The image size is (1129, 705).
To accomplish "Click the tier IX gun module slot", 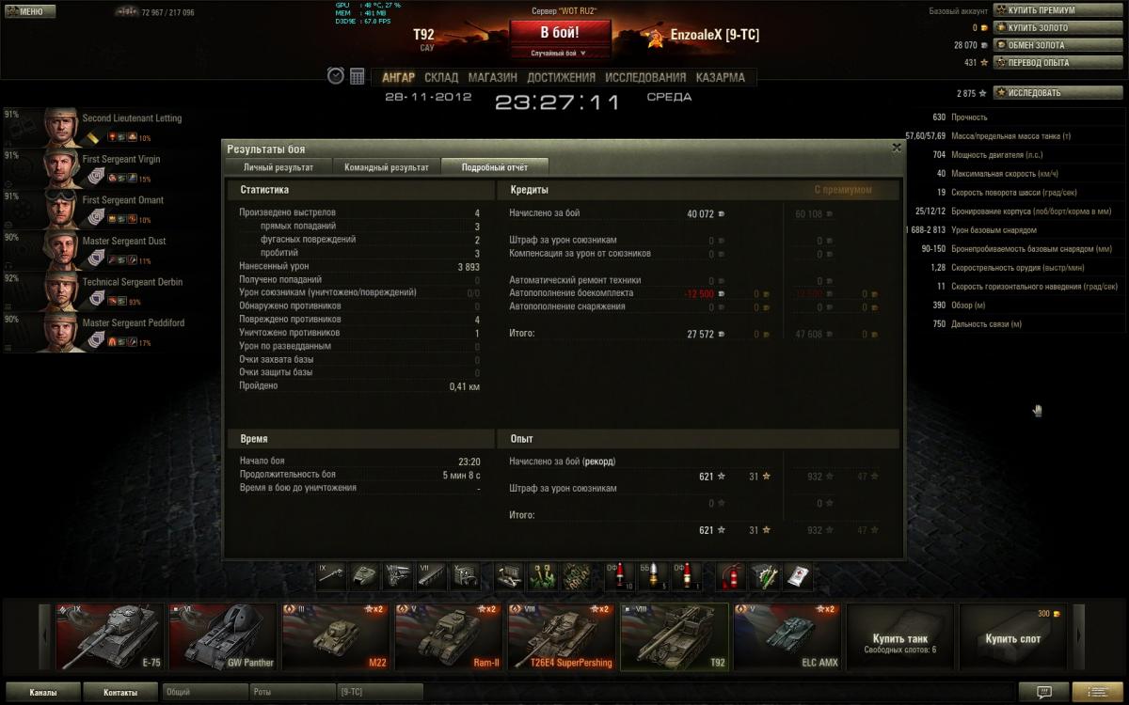I will point(332,575).
